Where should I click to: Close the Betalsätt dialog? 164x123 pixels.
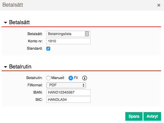click(159, 5)
